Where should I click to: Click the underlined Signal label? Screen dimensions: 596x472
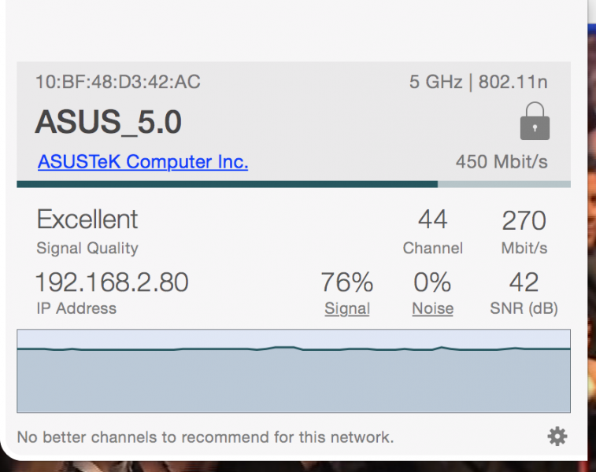[347, 309]
